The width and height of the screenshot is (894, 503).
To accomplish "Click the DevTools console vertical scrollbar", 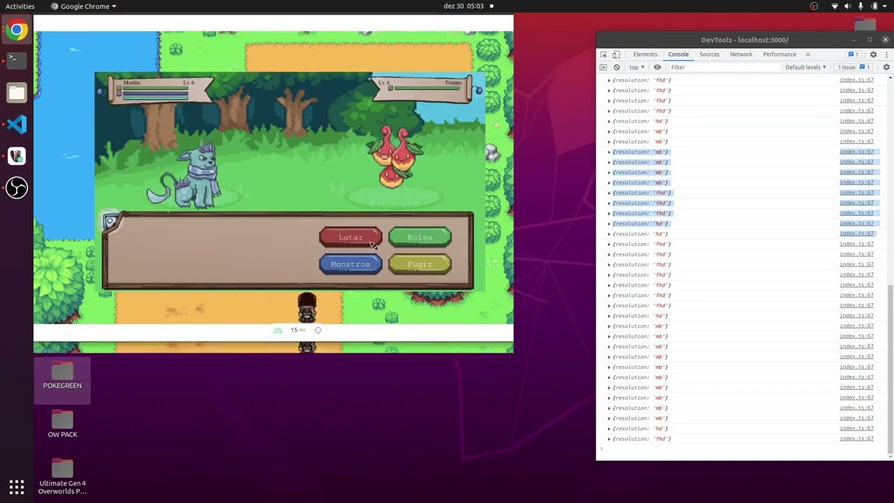I will (x=891, y=369).
